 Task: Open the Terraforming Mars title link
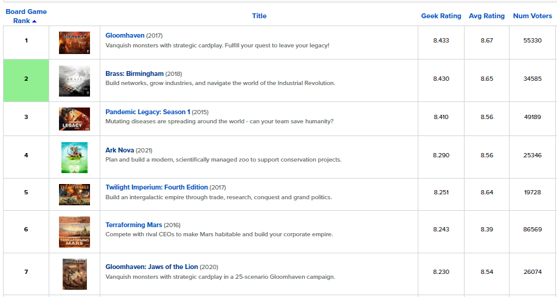[134, 225]
